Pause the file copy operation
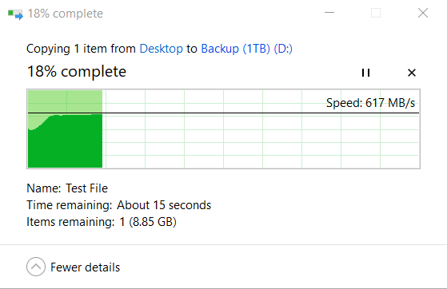 (x=365, y=73)
